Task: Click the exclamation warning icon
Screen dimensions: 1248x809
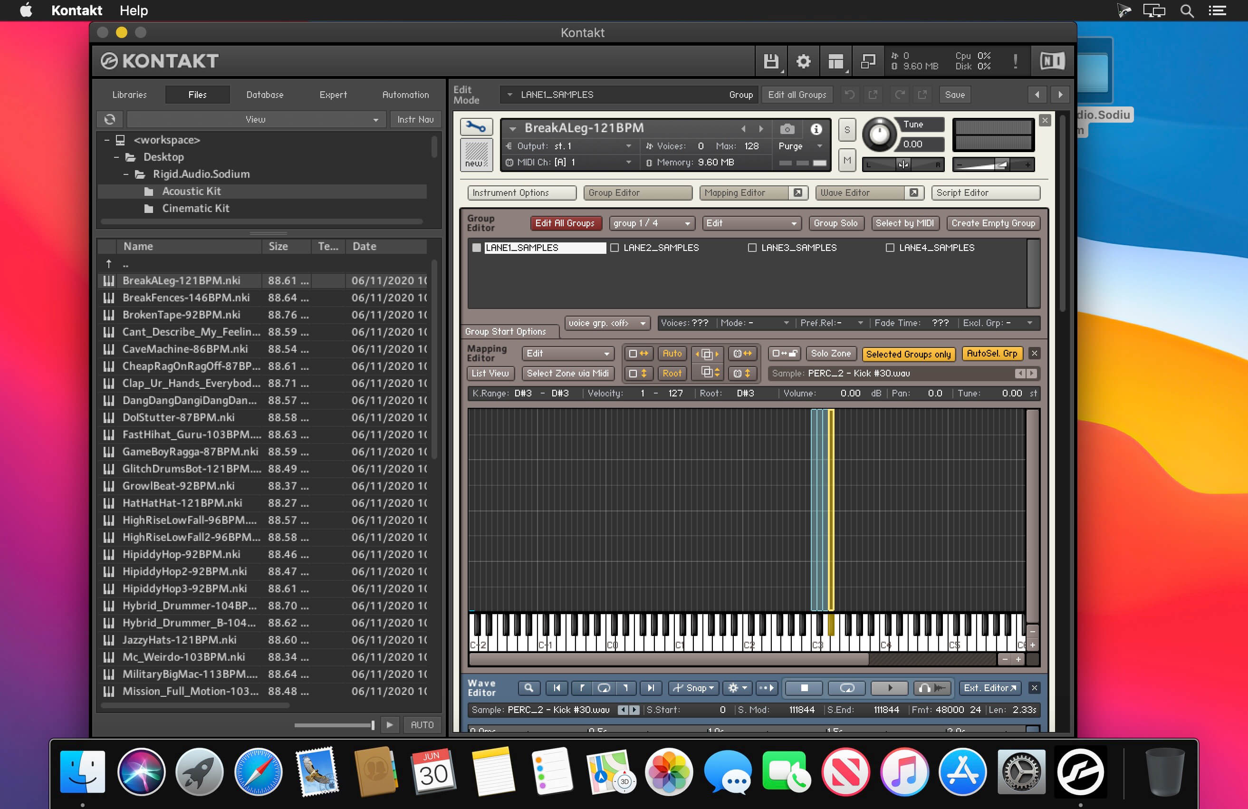Action: point(1015,61)
